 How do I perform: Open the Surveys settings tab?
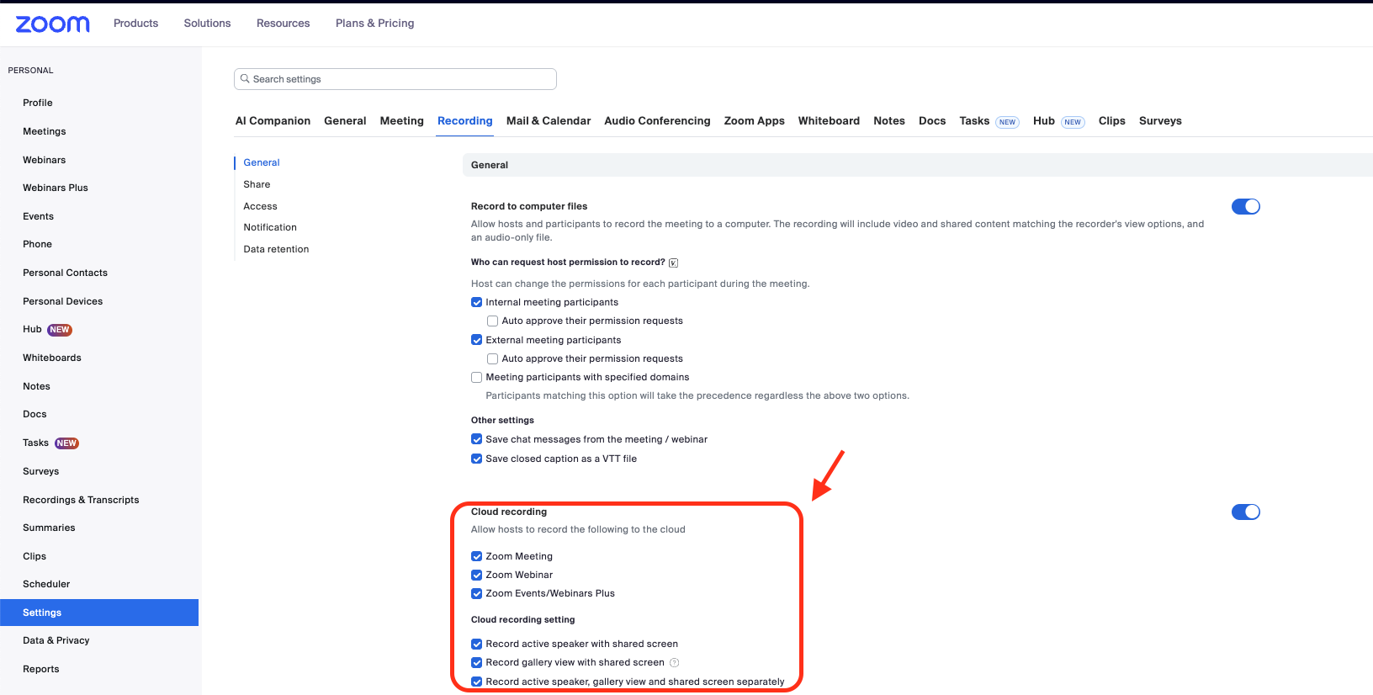[x=1160, y=121]
